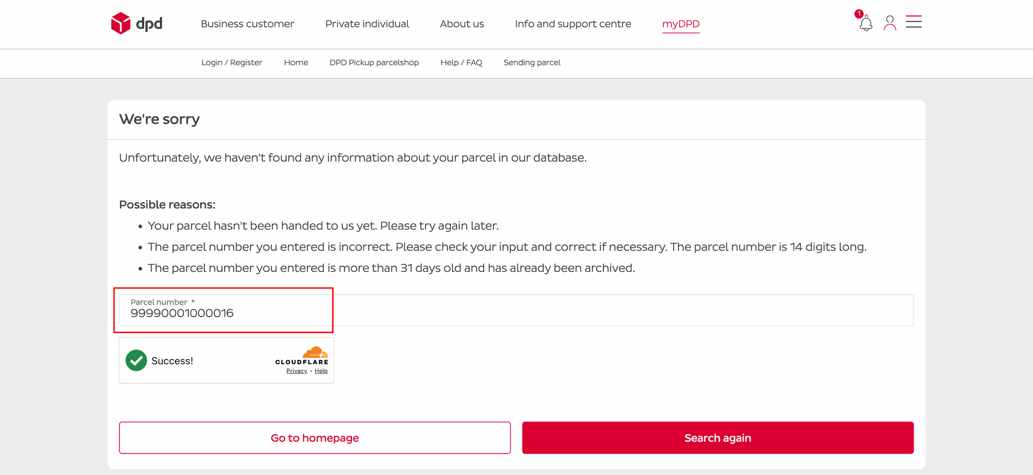The image size is (1033, 475).
Task: Open Cloudflare Privacy link
Action: point(296,371)
